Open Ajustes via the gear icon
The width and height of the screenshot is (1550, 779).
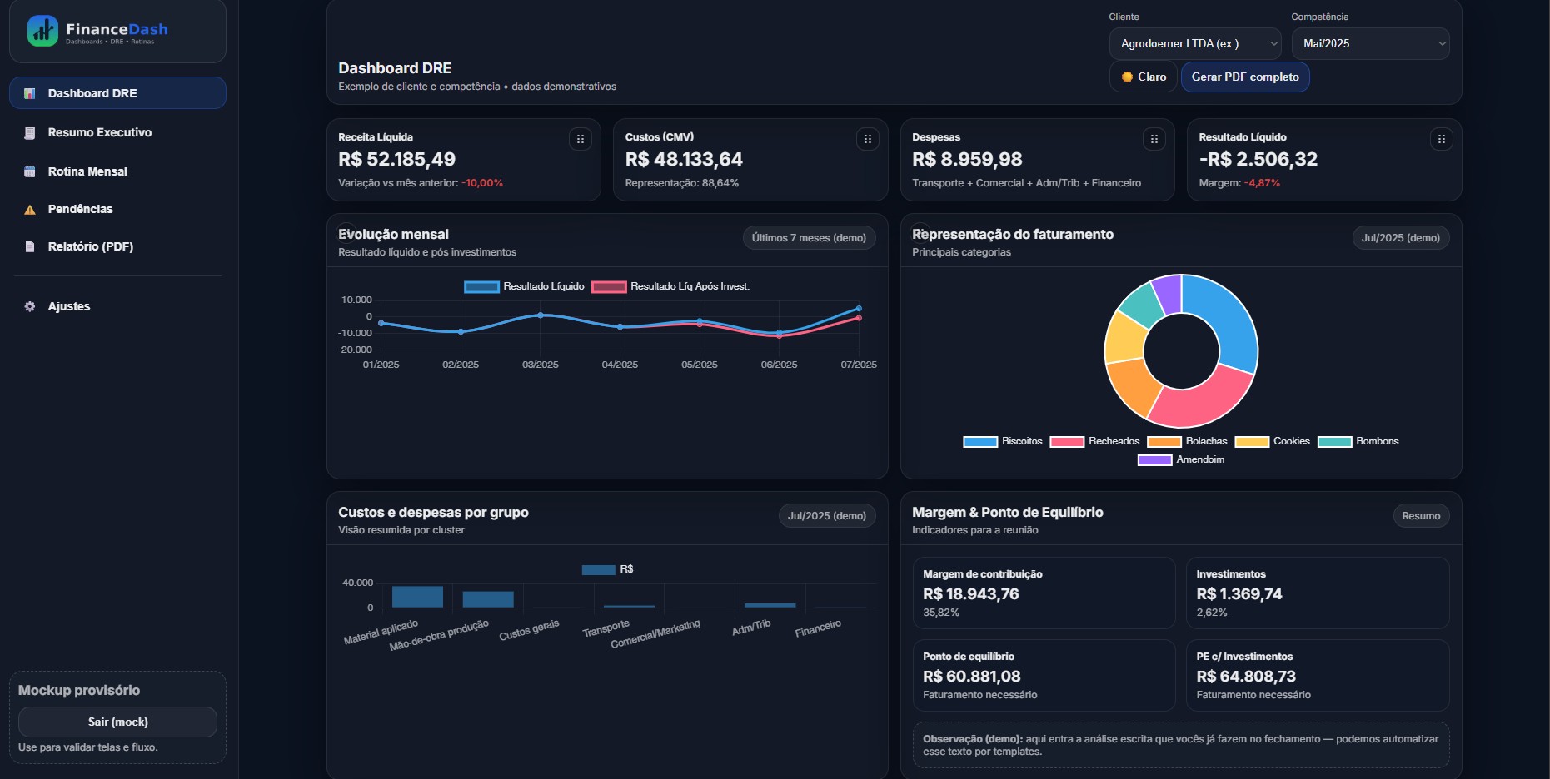click(x=29, y=306)
